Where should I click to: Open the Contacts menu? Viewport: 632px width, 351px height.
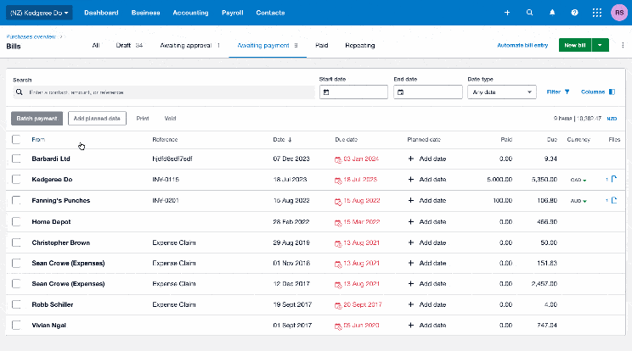coord(270,13)
